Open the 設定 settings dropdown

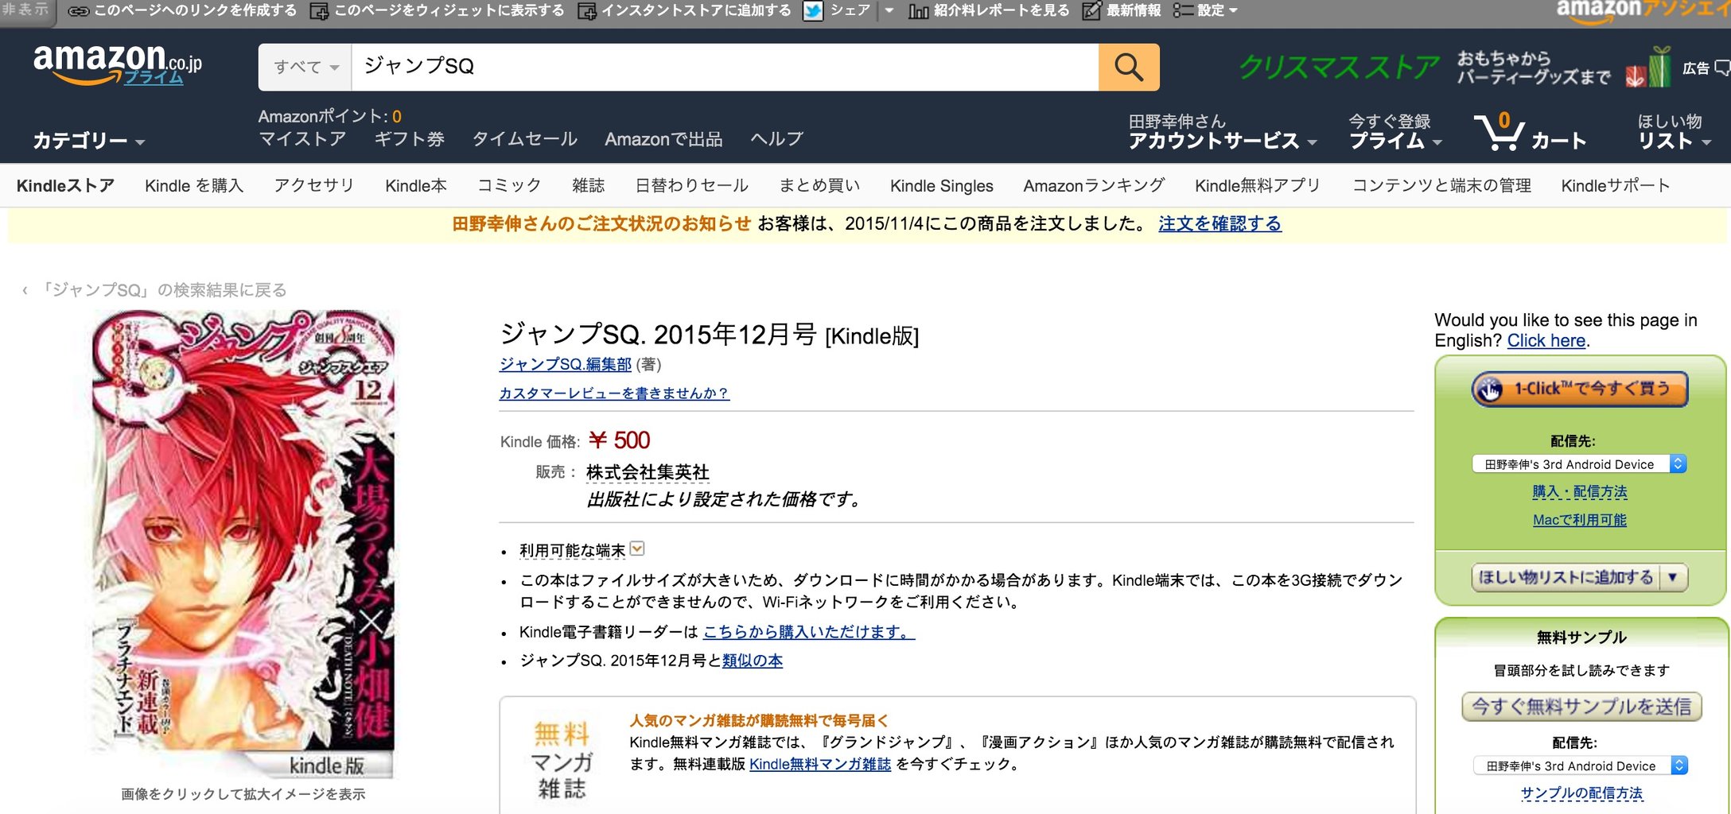coord(1206,11)
